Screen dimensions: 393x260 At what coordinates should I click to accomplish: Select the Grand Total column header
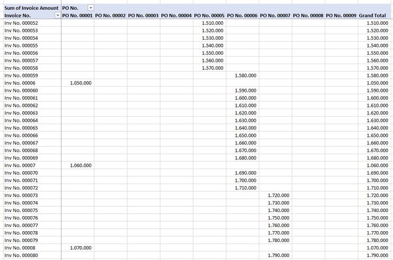372,16
